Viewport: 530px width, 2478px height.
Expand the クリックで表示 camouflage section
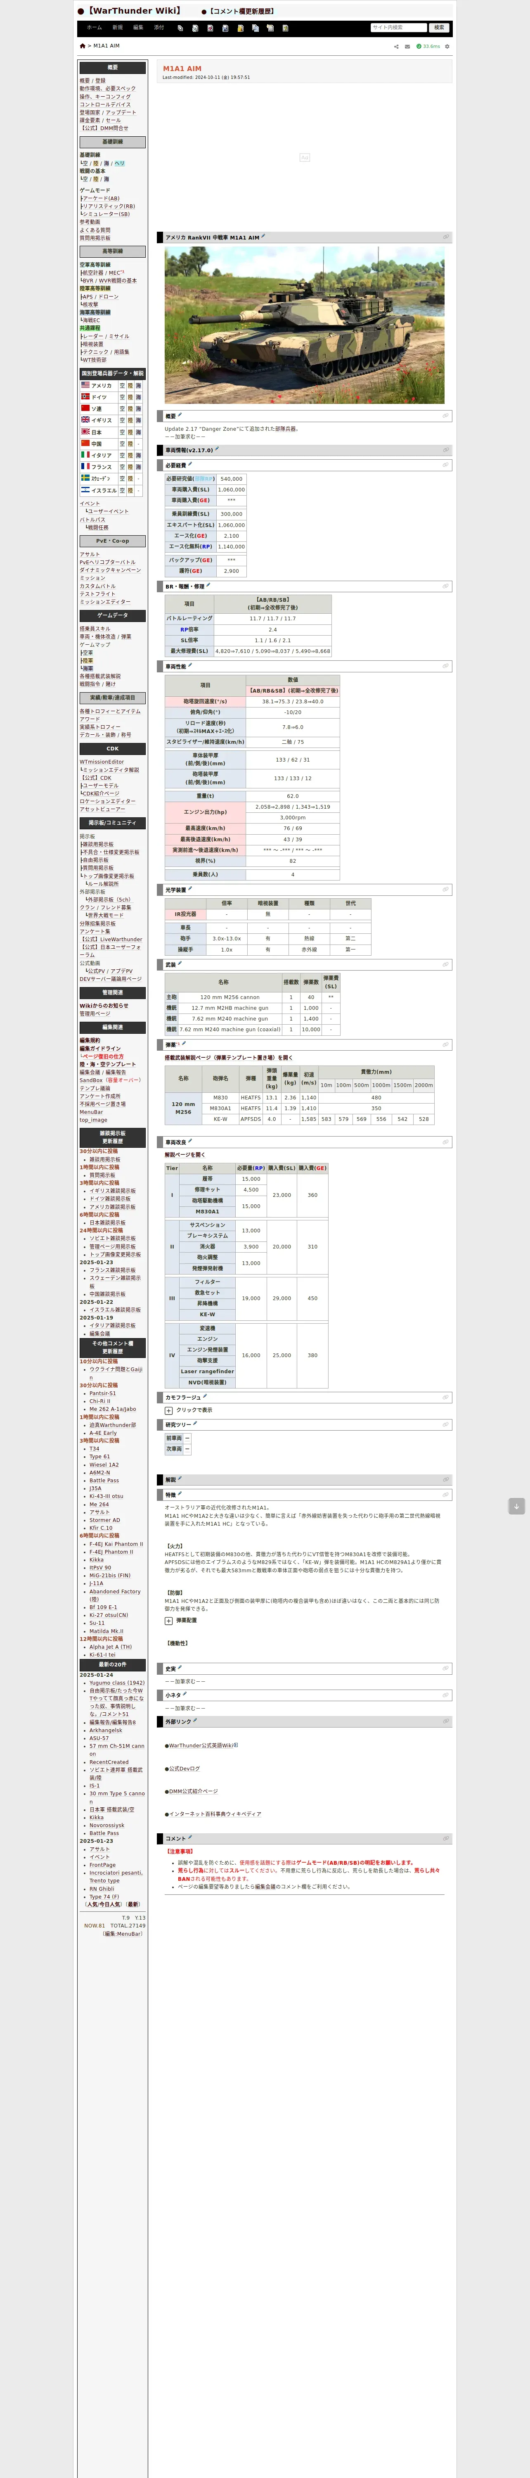[x=168, y=1410]
